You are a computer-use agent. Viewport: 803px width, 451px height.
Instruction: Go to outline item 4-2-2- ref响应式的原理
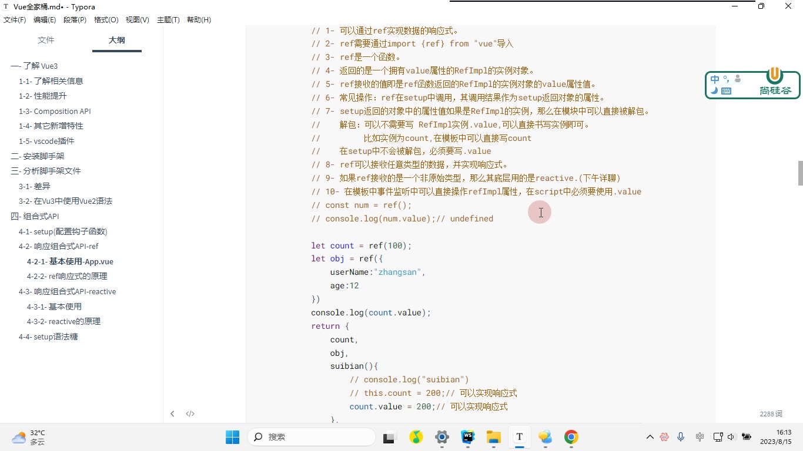click(67, 276)
